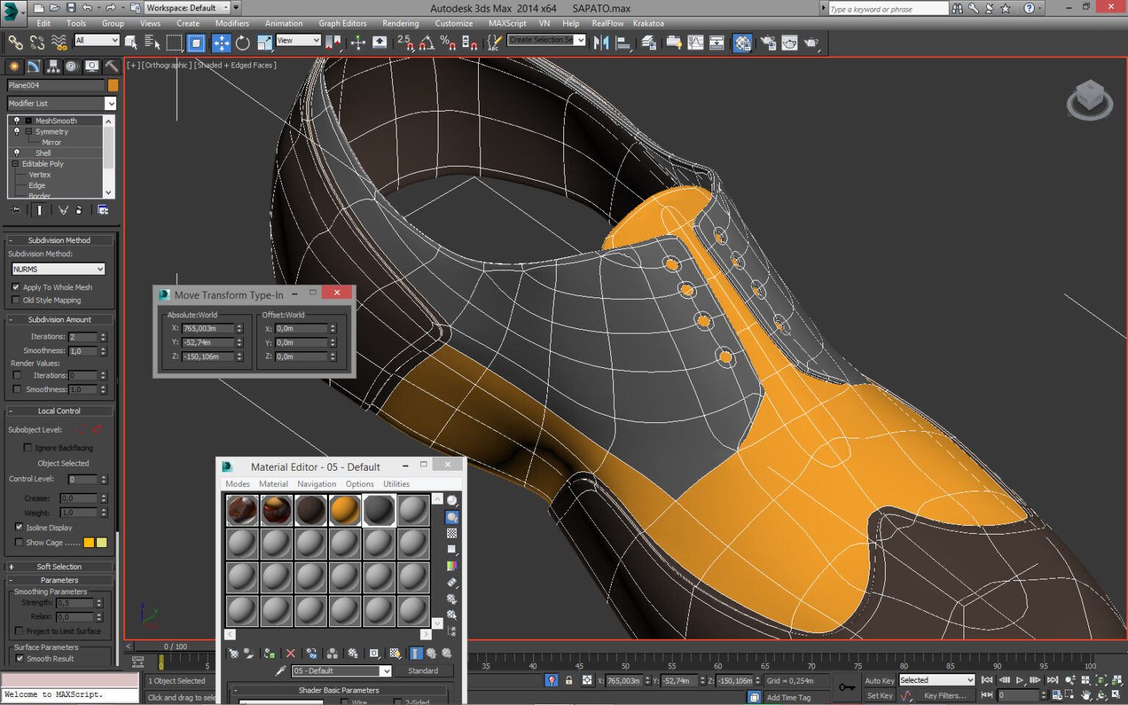Click the Plane004 object color swatch
Viewport: 1128px width, 705px height.
pos(112,85)
